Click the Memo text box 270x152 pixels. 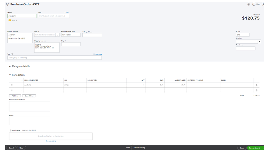(x=30, y=121)
